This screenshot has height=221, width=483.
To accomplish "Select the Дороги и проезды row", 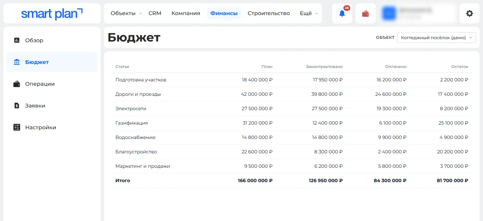I will coord(292,94).
